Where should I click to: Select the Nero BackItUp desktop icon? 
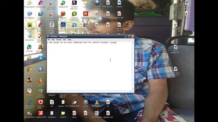[29, 115]
